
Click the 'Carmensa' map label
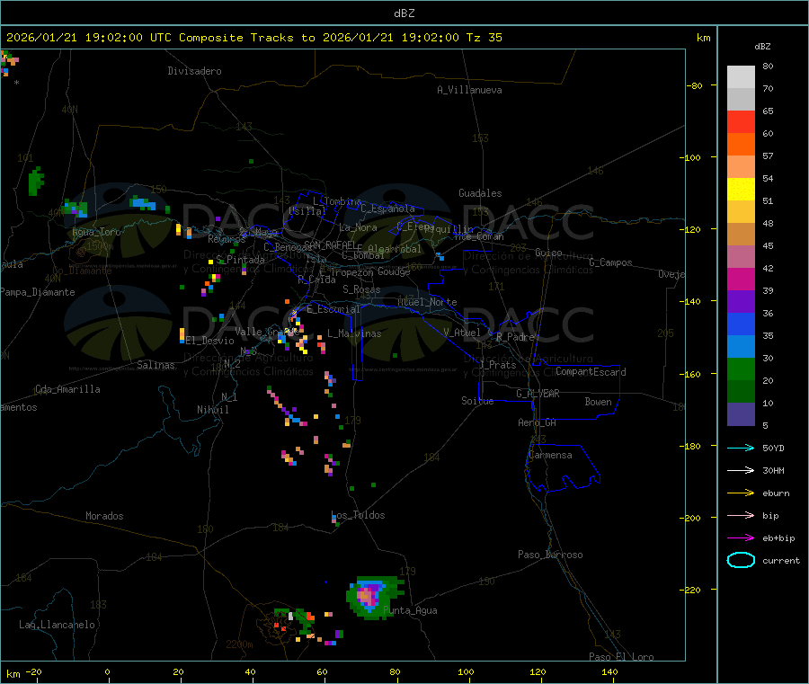[x=550, y=455]
